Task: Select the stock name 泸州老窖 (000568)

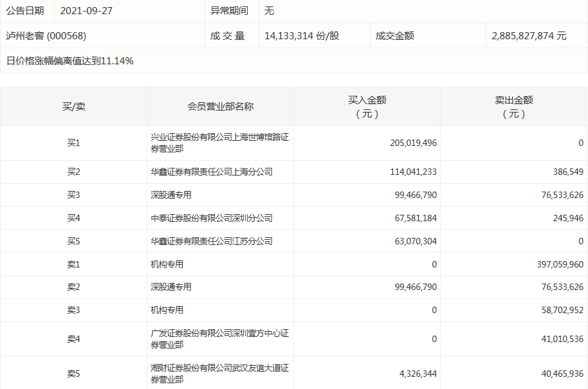Action: click(46, 36)
